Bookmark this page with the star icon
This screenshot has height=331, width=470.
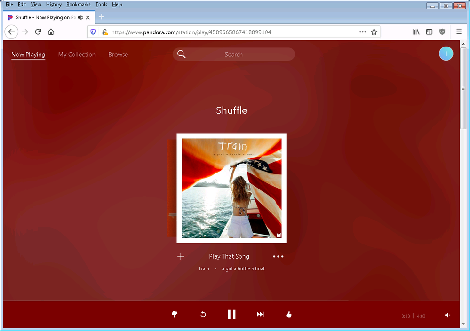tap(374, 32)
